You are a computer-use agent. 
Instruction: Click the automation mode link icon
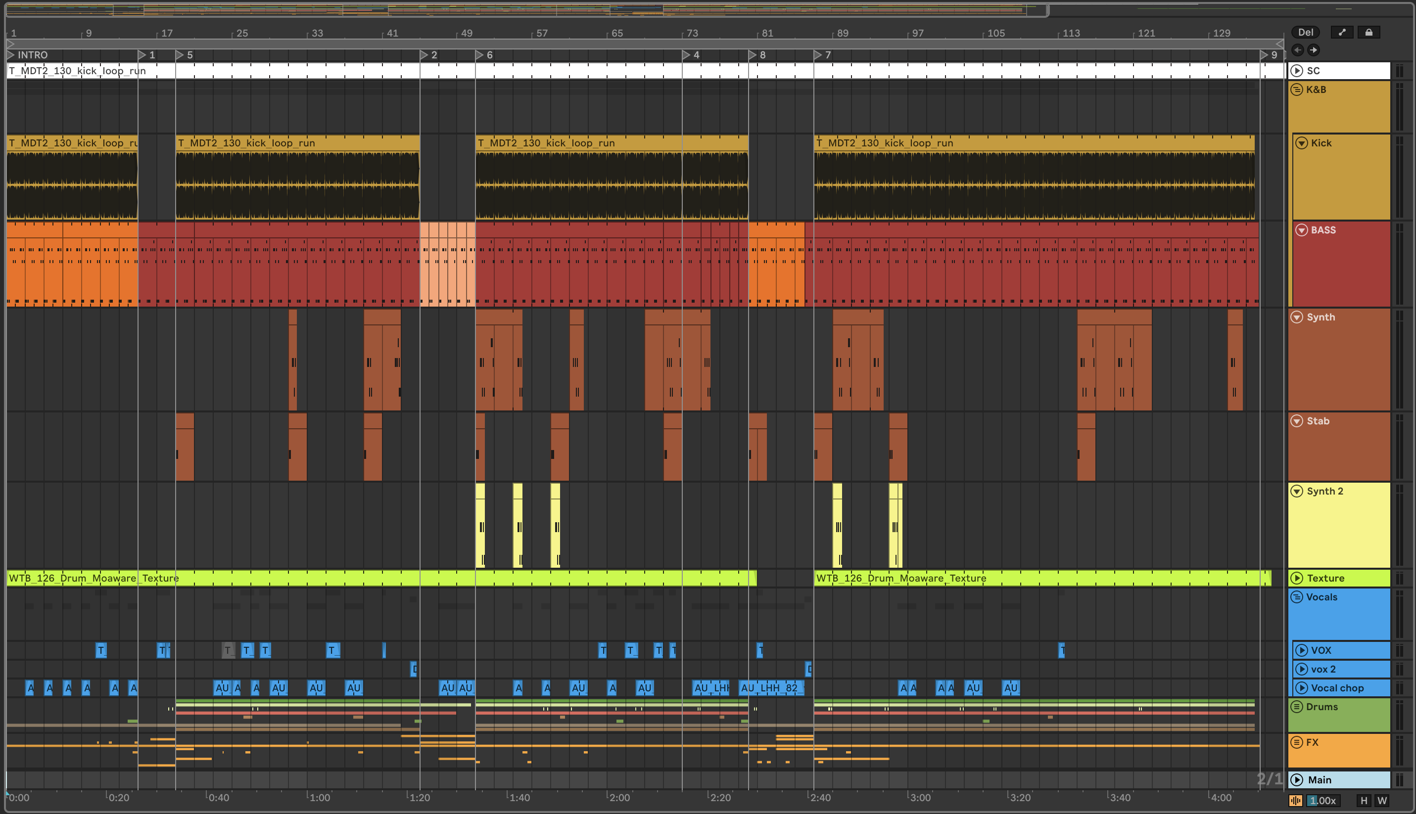pos(1342,33)
